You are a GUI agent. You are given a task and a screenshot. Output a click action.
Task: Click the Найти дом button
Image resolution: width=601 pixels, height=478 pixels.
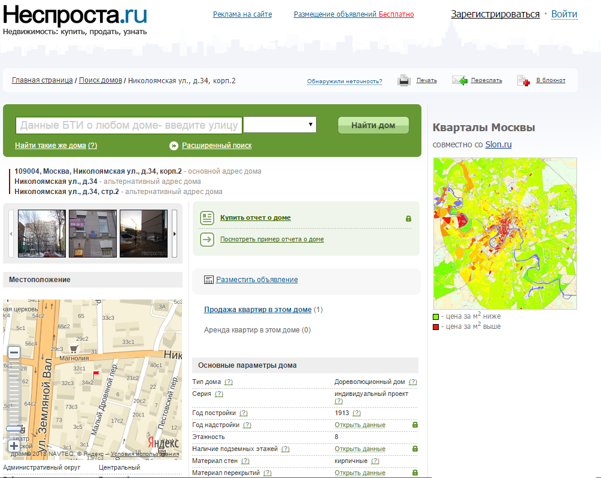[x=374, y=125]
